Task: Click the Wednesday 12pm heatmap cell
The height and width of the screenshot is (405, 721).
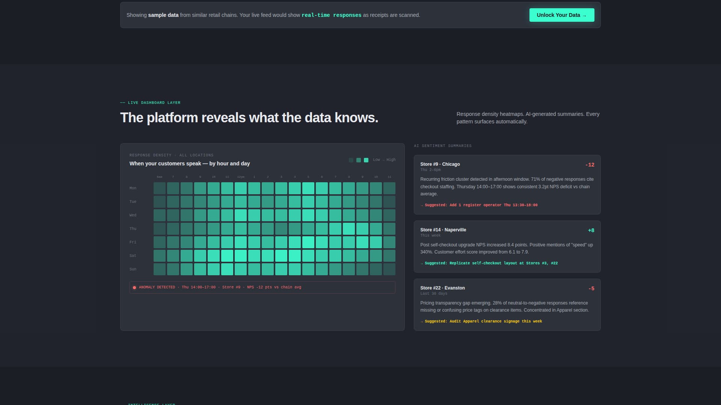Action: click(241, 215)
